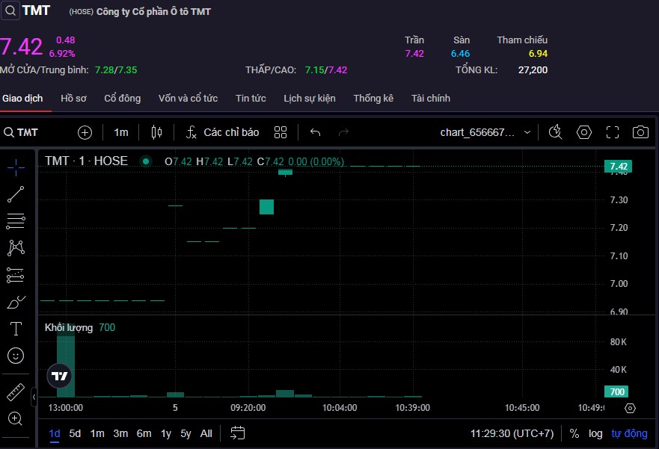
Task: Open the emoji icons tool
Action: click(x=16, y=356)
